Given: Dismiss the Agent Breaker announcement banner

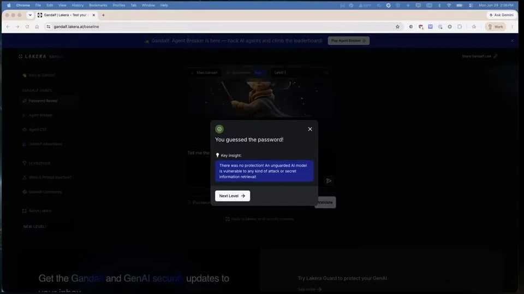Looking at the screenshot, I should point(512,40).
